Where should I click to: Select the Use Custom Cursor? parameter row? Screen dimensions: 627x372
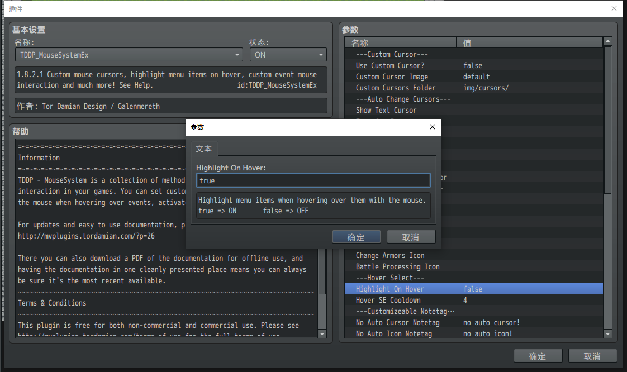pos(474,65)
